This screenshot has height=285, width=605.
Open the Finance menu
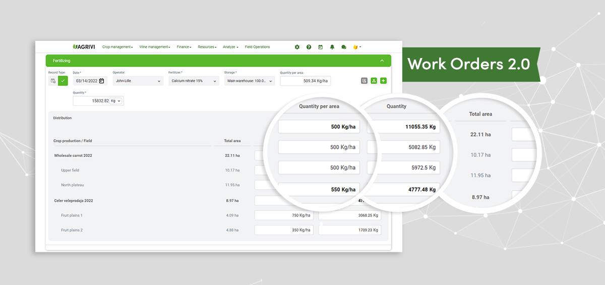pyautogui.click(x=184, y=47)
